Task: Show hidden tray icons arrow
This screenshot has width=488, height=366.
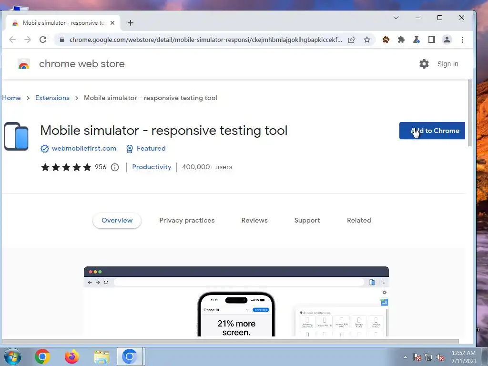Action: 405,357
